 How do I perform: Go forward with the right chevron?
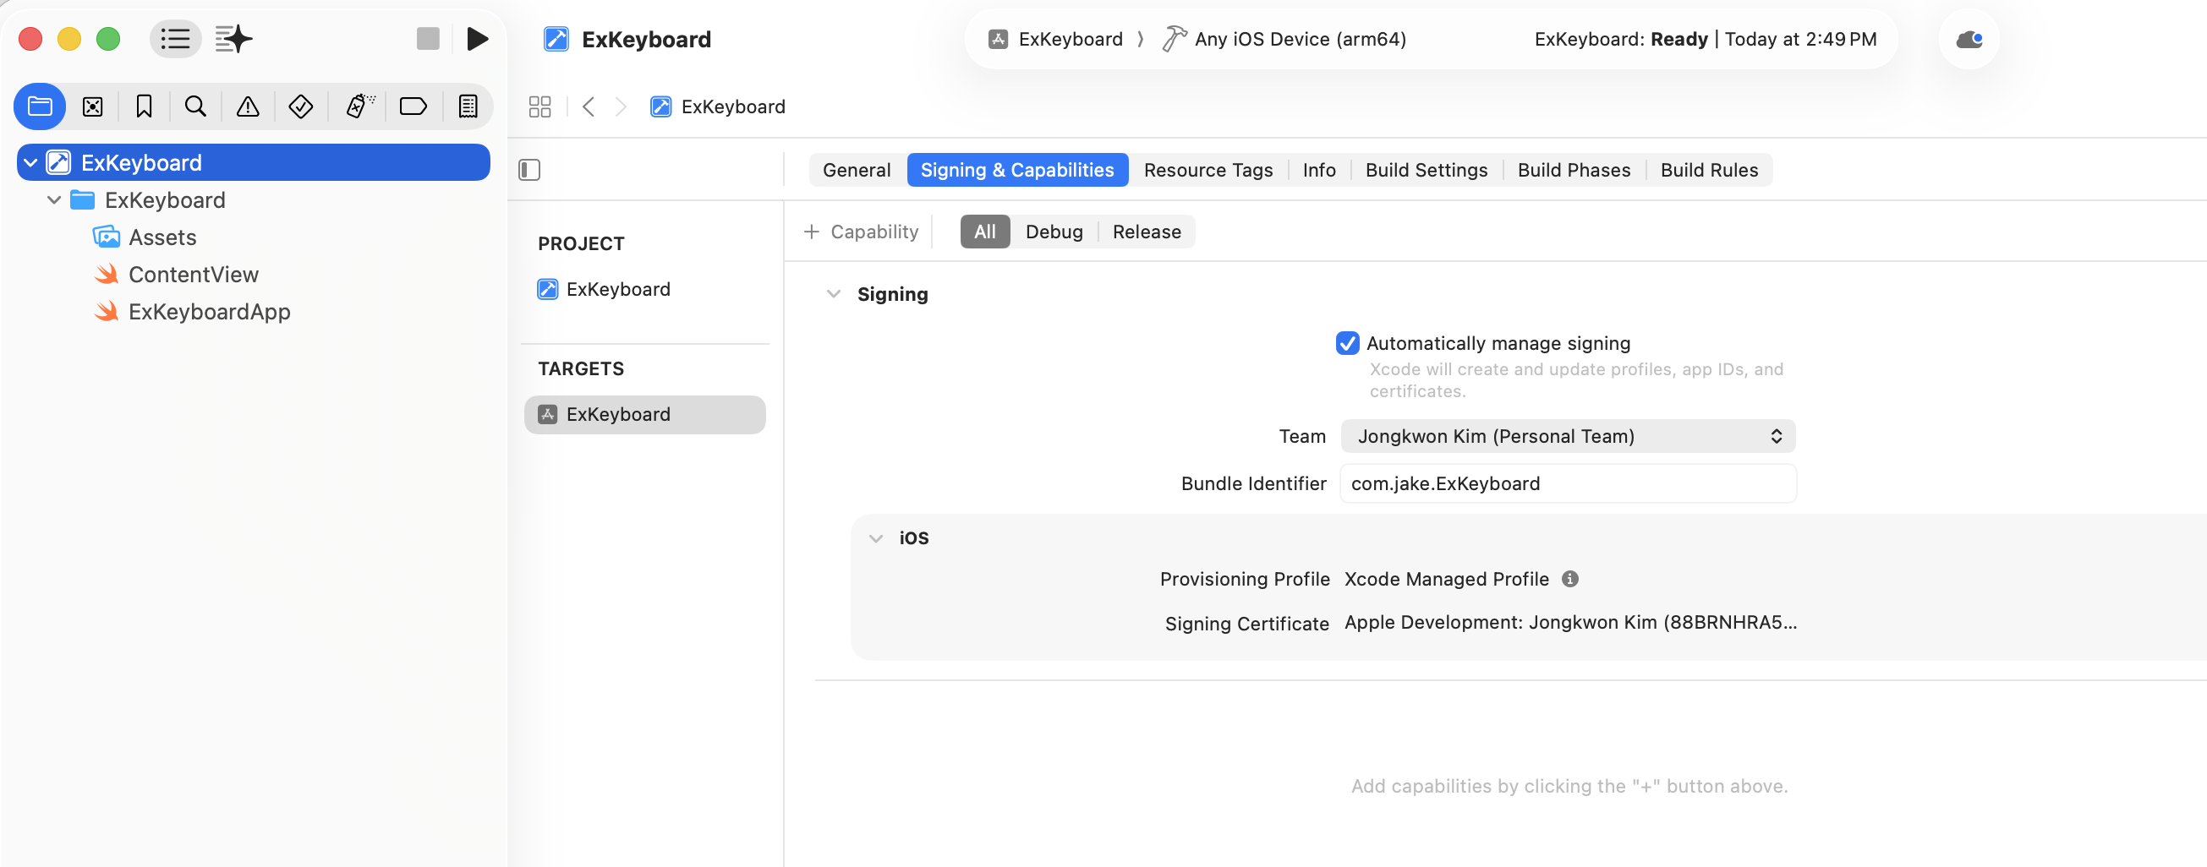coord(622,106)
